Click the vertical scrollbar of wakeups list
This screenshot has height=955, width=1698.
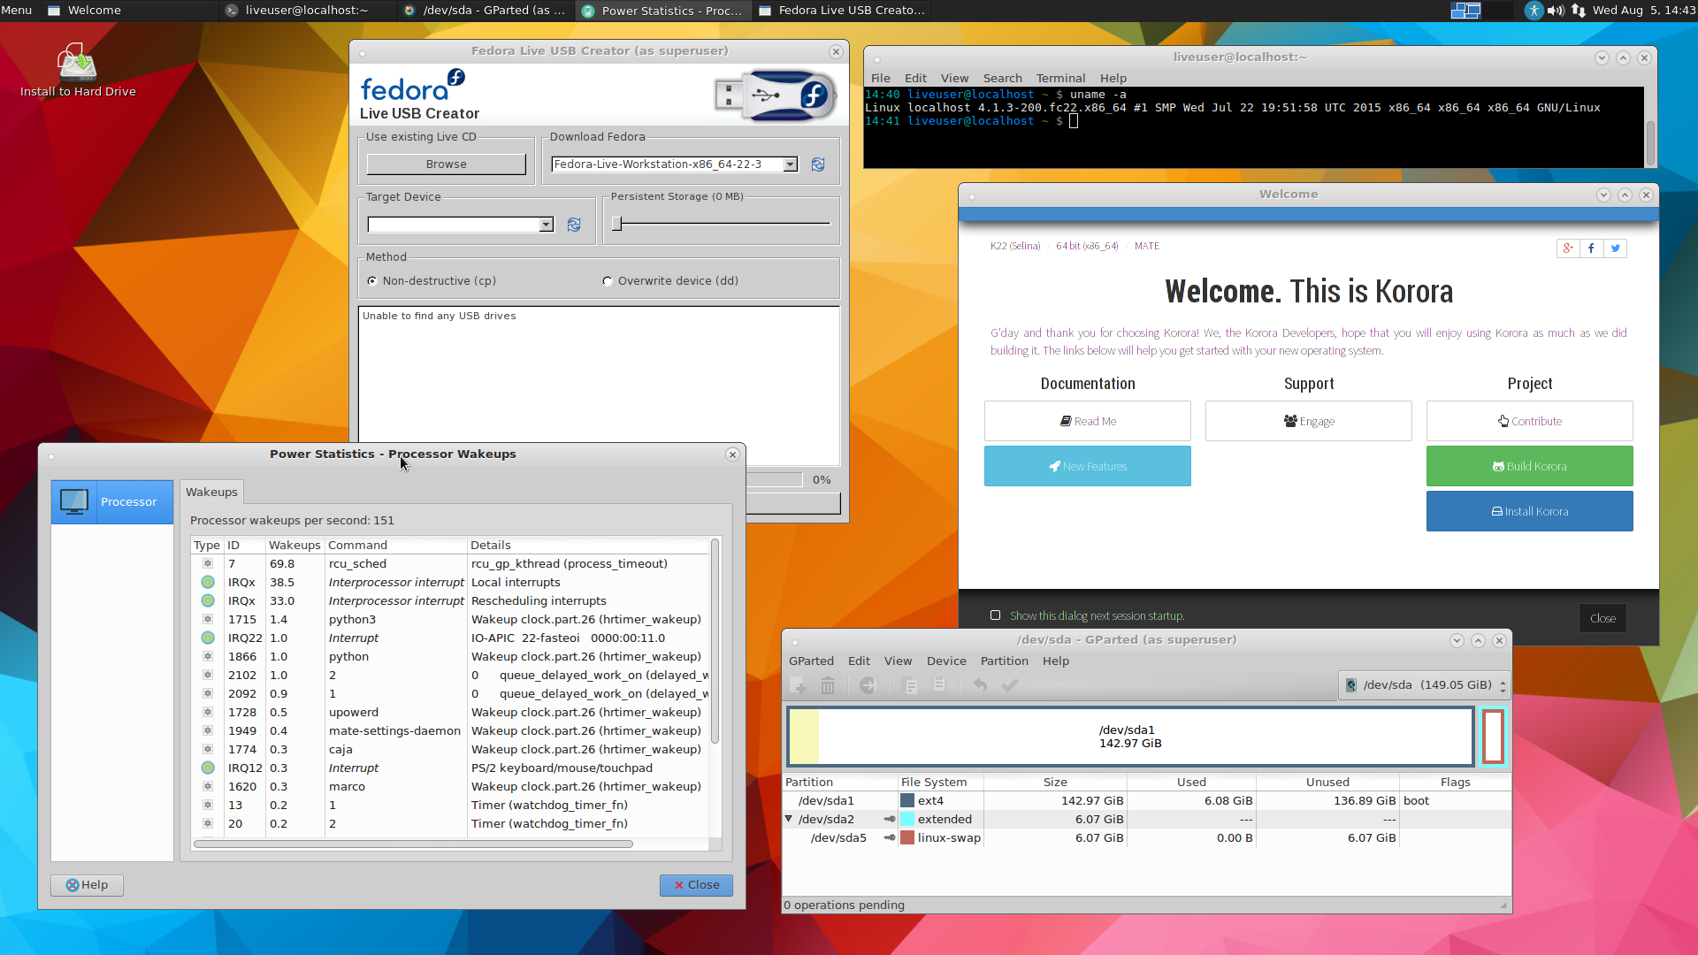tap(715, 642)
